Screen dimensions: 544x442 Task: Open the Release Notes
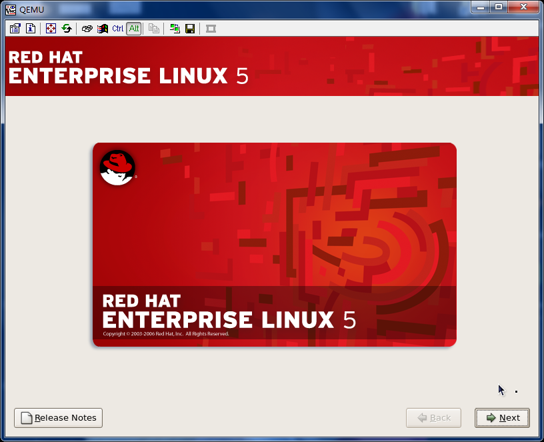tap(58, 418)
